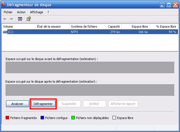The height and width of the screenshot is (132, 180).
Task: Maximize the Défragmenteur de disque window
Action: point(168,5)
